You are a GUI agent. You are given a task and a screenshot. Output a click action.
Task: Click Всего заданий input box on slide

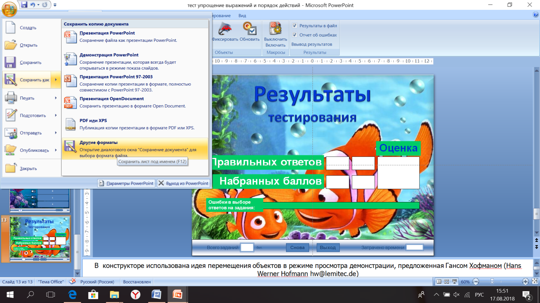click(247, 248)
